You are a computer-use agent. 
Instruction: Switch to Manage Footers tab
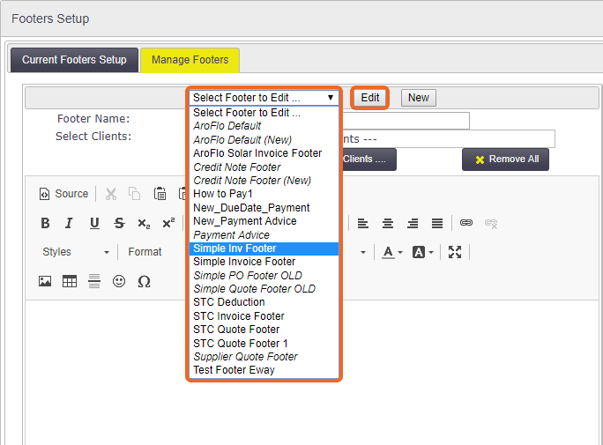pos(190,60)
